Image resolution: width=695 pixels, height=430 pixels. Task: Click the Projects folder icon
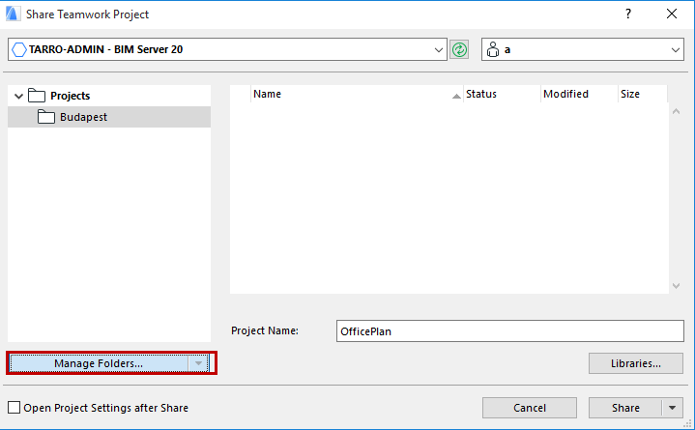pos(37,96)
